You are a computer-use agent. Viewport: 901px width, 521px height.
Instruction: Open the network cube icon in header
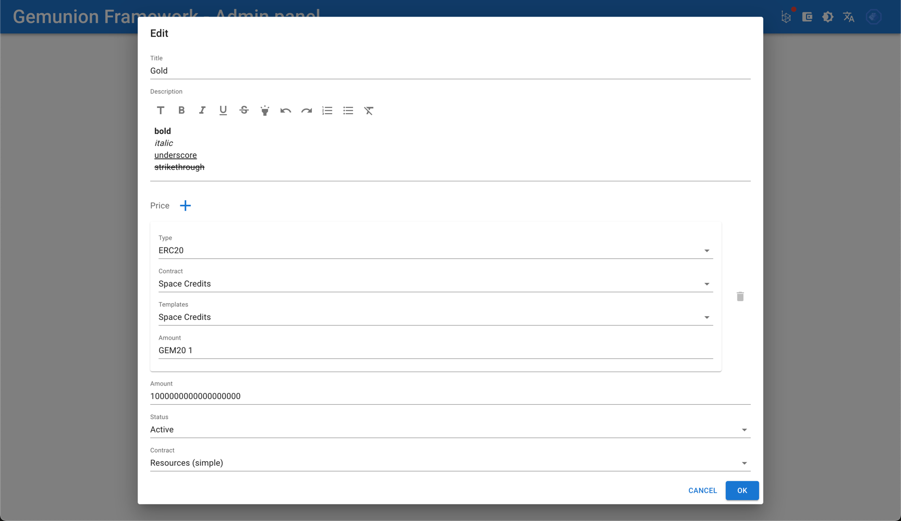pyautogui.click(x=786, y=17)
